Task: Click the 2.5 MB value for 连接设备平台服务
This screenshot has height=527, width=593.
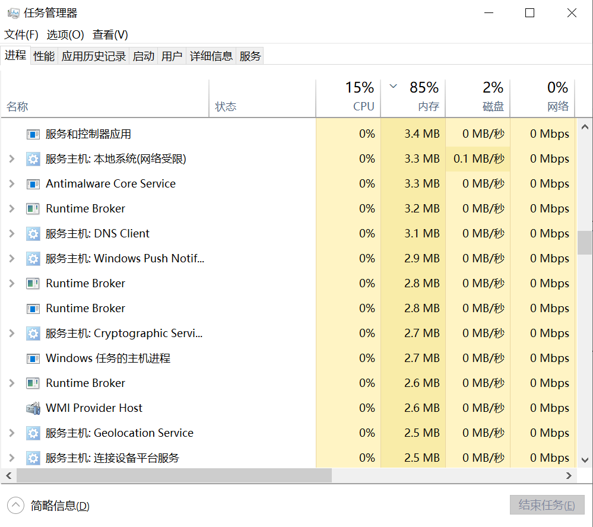Action: 421,458
